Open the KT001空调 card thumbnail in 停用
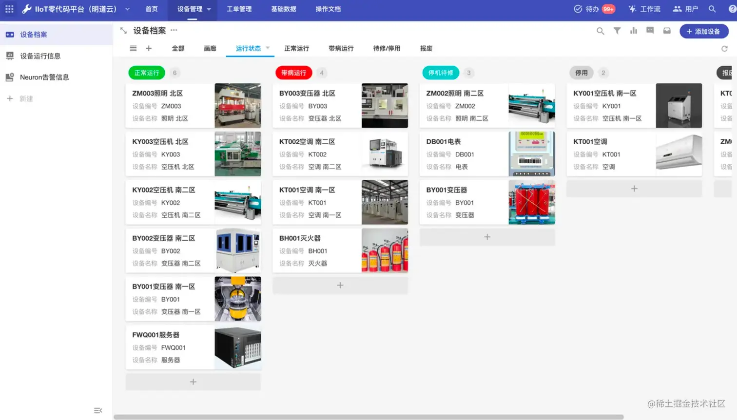 pyautogui.click(x=679, y=154)
